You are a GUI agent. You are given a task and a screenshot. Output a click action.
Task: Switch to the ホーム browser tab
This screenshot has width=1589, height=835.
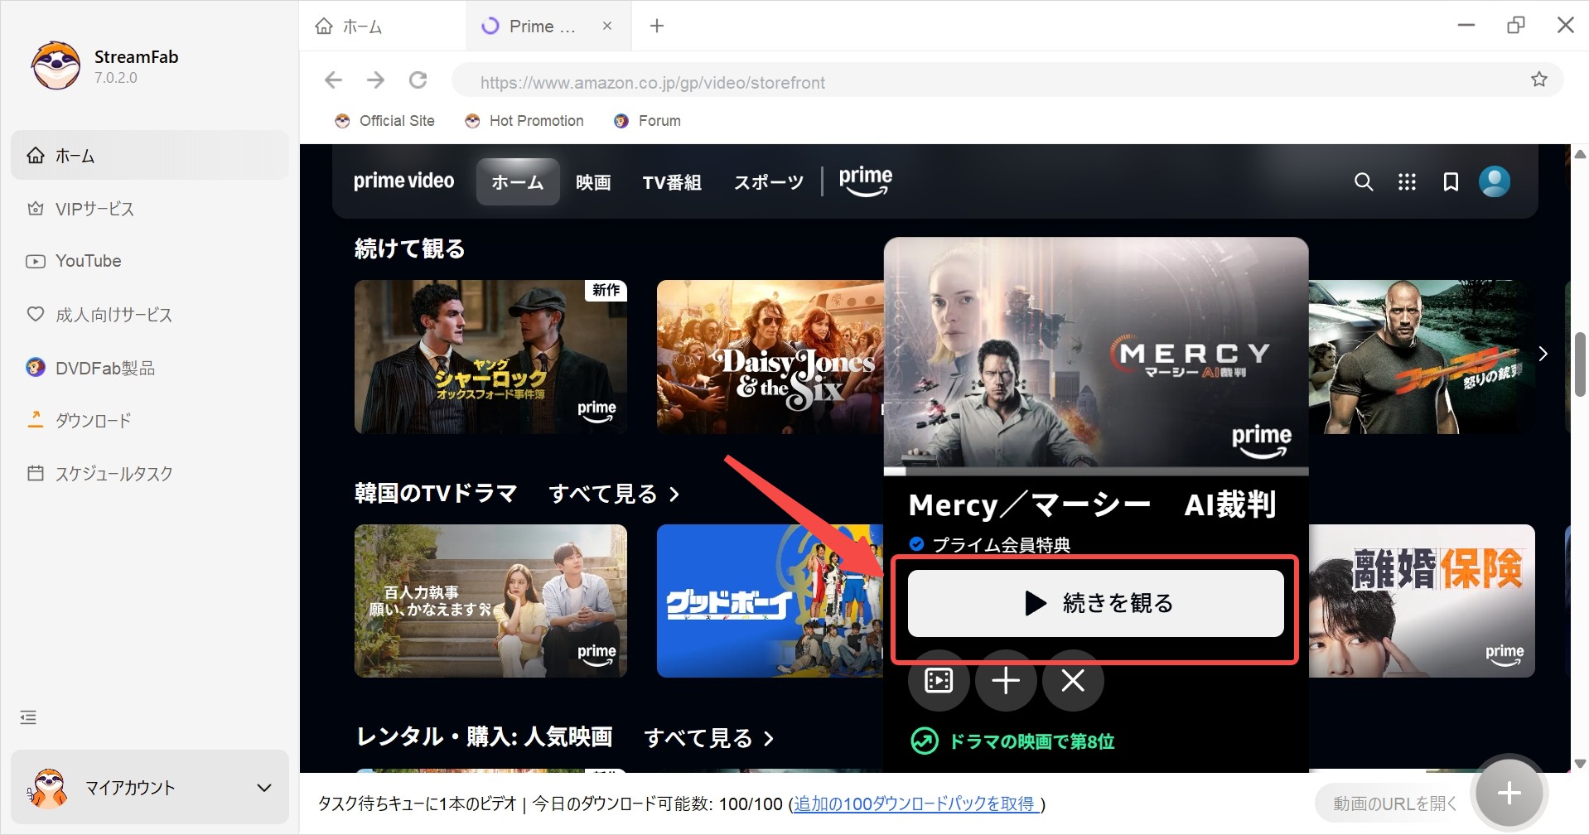tap(381, 27)
